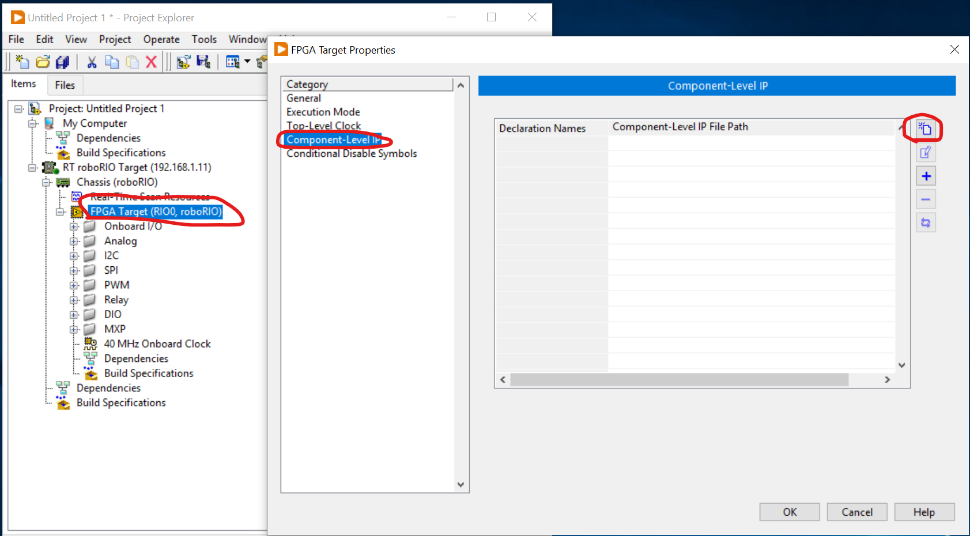The image size is (970, 536).
Task: Click the Add (+) icon to add IP file
Action: 926,176
